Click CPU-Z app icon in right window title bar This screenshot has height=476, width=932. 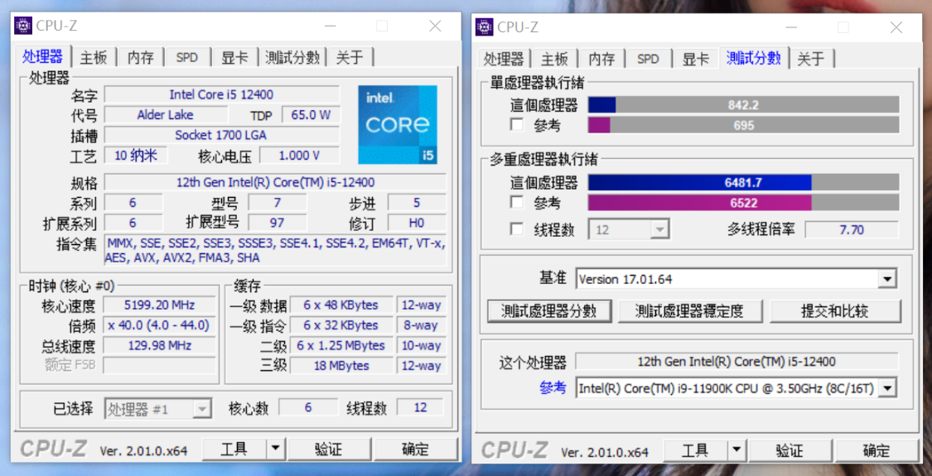pyautogui.click(x=485, y=26)
